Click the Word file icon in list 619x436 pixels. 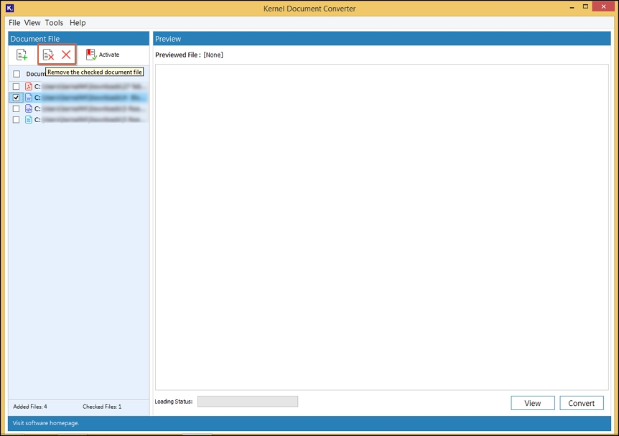point(29,97)
